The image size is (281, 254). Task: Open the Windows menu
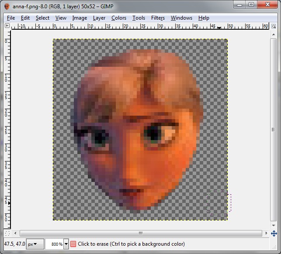point(181,18)
